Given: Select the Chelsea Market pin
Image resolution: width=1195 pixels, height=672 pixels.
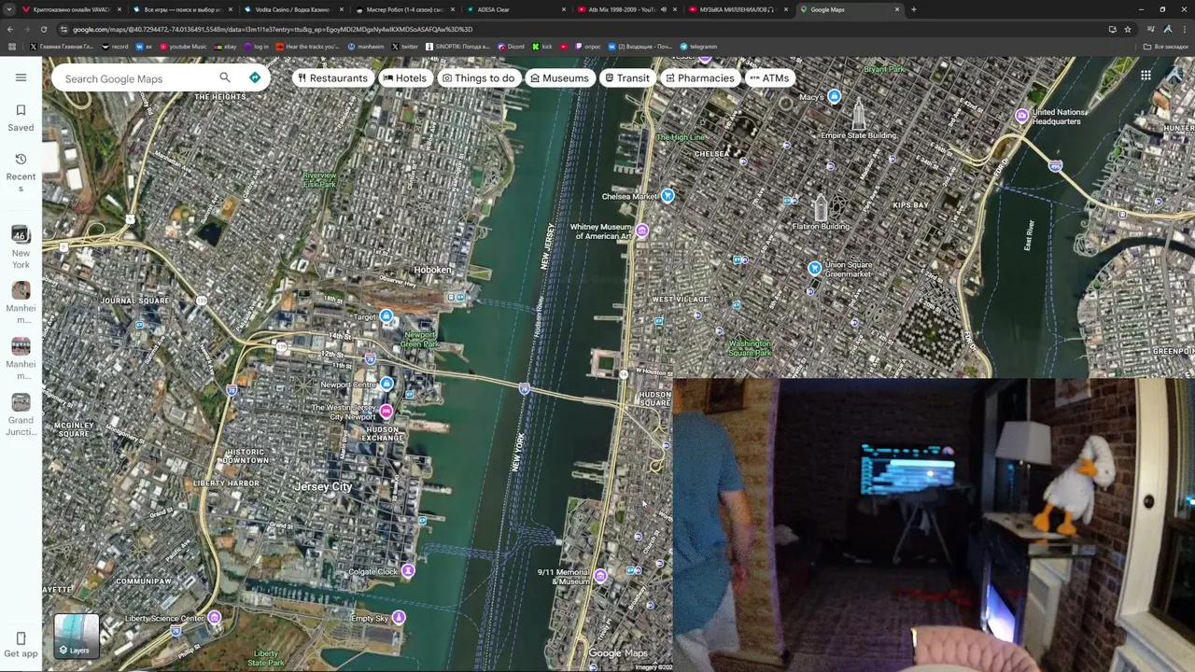Looking at the screenshot, I should point(668,196).
